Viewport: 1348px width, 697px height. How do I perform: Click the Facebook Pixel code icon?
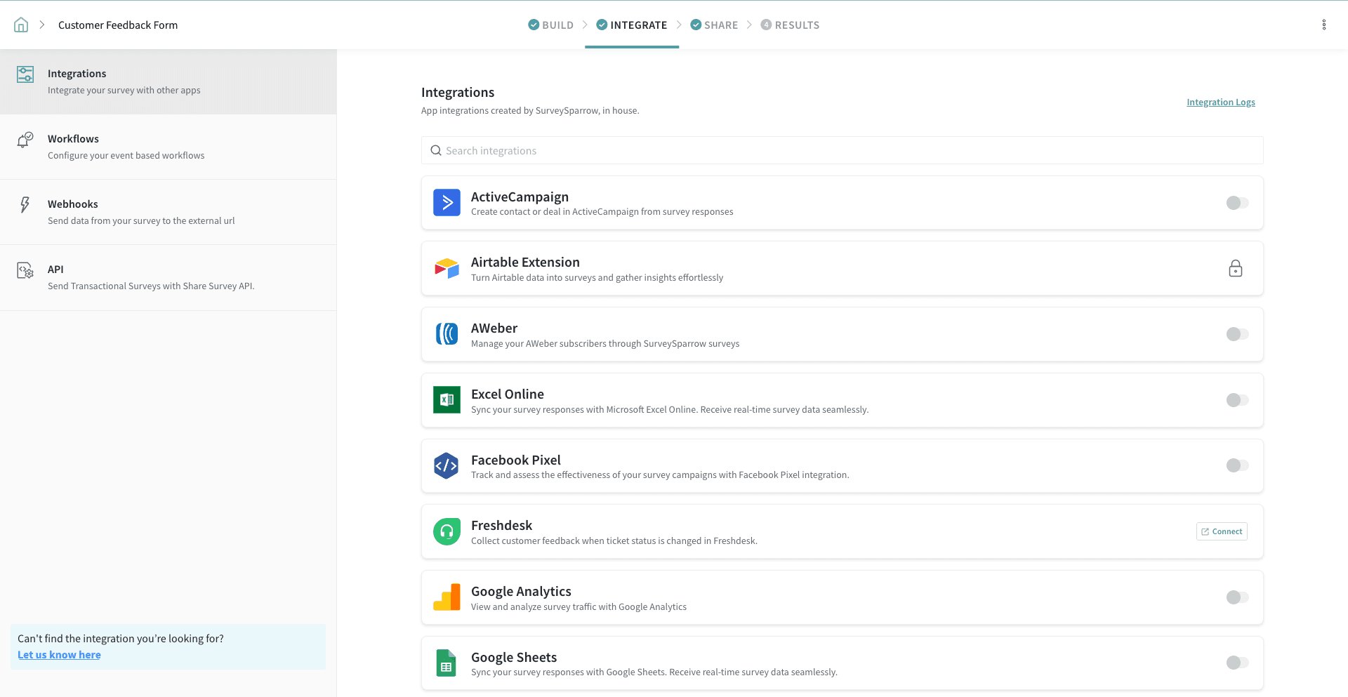point(447,466)
